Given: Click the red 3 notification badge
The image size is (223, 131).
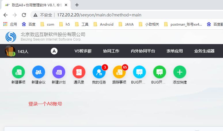Looking at the screenshot, I should (105, 67).
